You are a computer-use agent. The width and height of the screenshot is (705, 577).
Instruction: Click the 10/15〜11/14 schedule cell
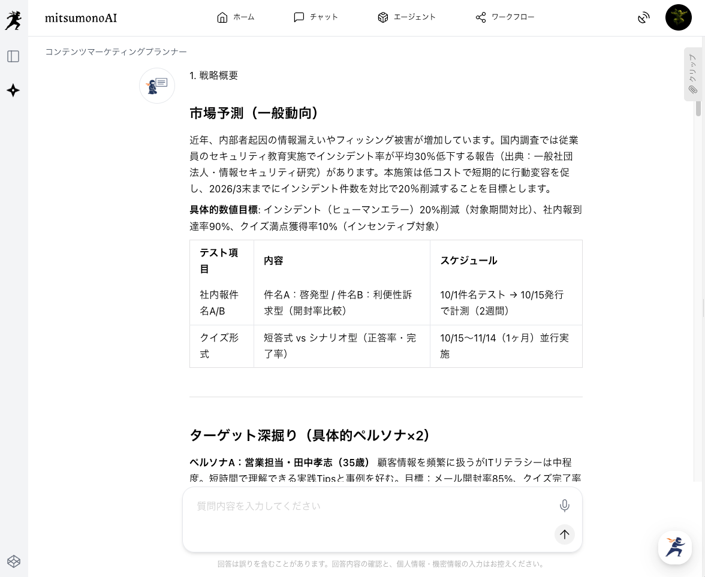pyautogui.click(x=505, y=346)
